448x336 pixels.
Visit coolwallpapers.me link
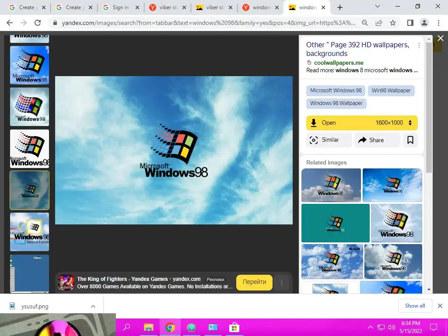point(339,63)
